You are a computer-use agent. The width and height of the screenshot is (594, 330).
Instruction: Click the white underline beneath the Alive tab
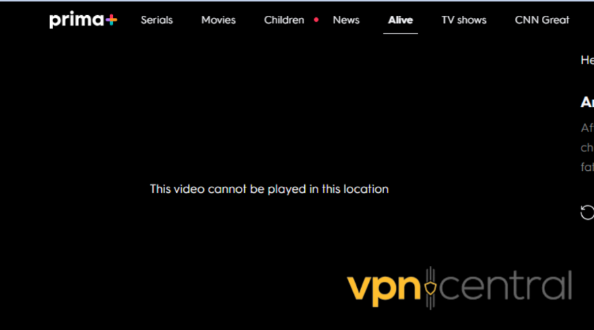[x=401, y=34]
